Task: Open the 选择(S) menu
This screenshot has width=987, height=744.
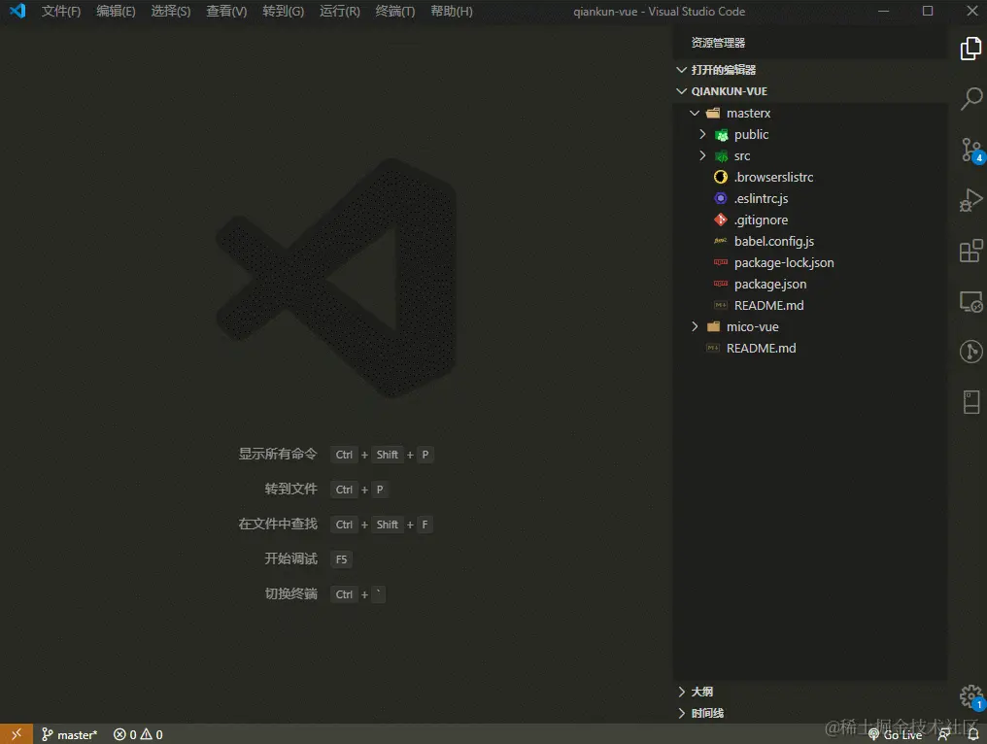Action: (171, 12)
